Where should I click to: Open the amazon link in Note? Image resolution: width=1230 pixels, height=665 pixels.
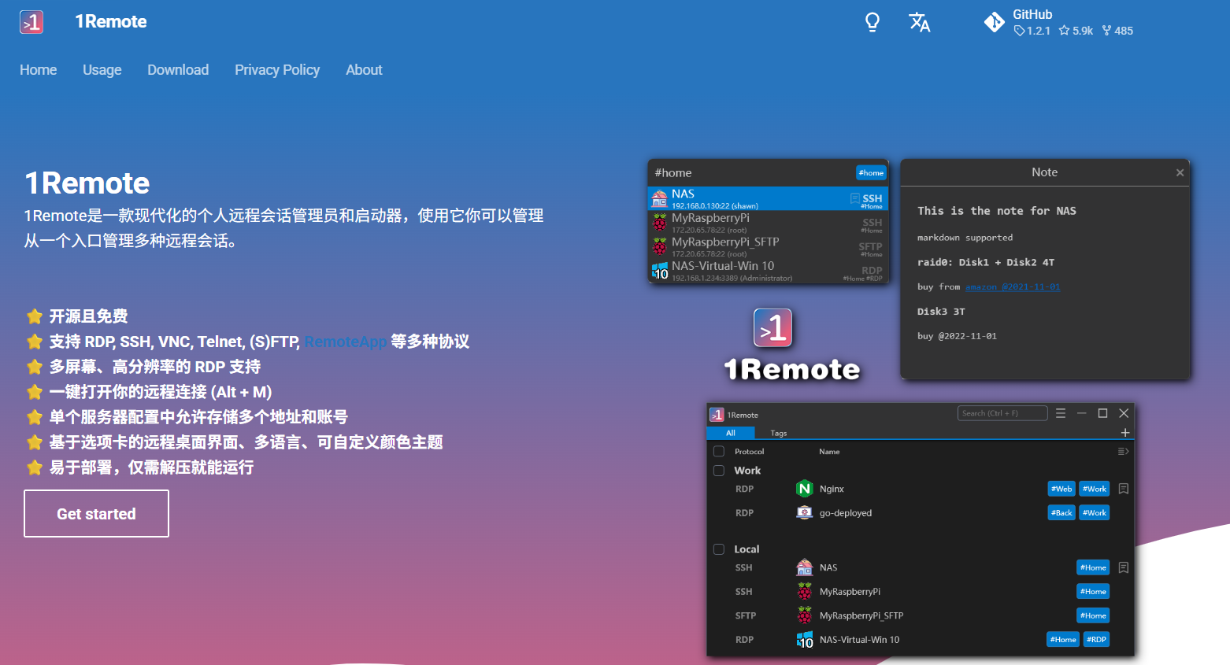[1013, 287]
